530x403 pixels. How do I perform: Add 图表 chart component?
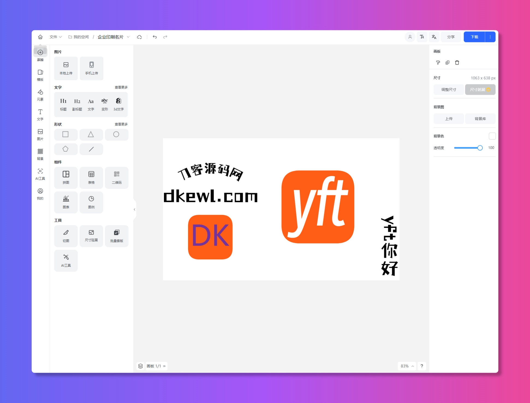[66, 202]
